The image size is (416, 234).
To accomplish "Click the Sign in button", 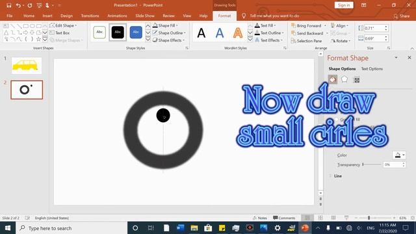I will pos(344,5).
